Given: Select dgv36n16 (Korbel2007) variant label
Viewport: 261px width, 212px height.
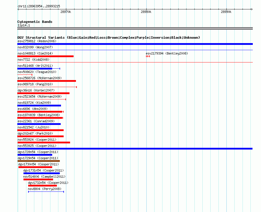Looking at the screenshot, I should (x=36, y=90).
